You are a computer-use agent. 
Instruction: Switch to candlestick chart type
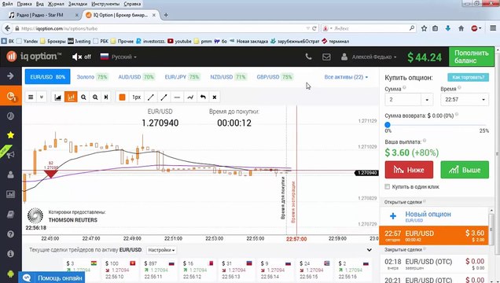tap(71, 97)
